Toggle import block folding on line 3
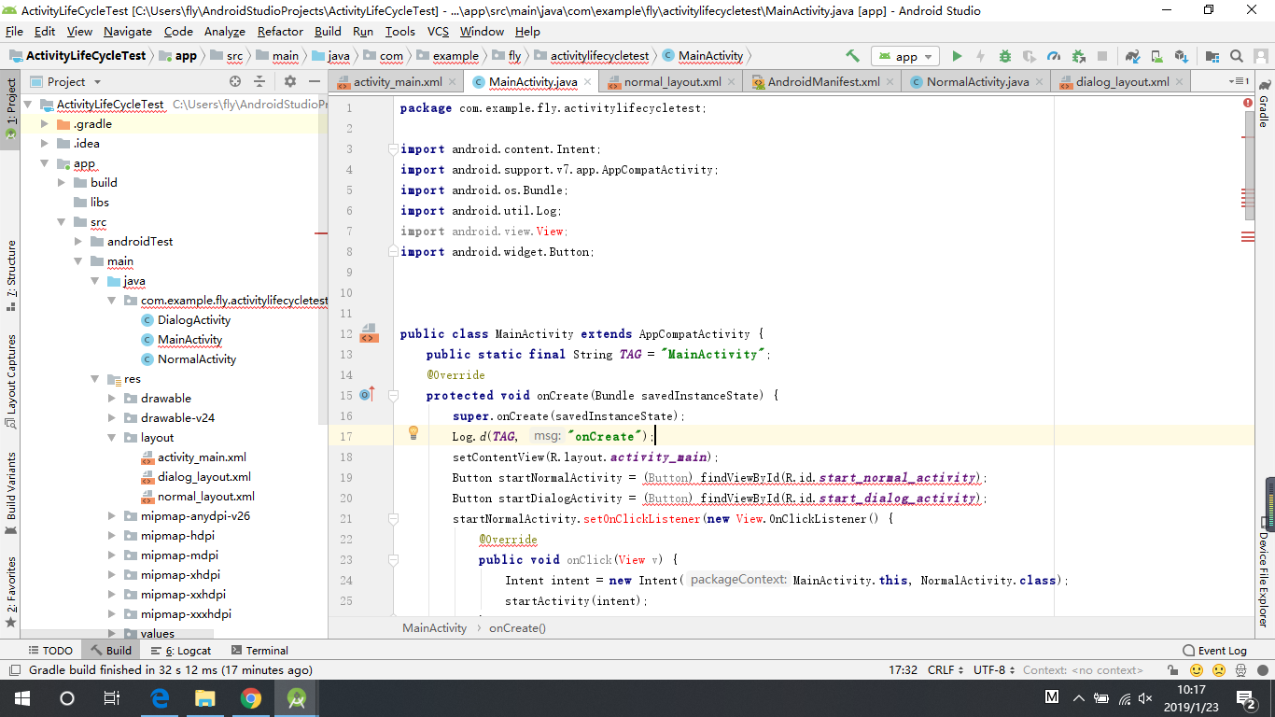 pos(393,148)
